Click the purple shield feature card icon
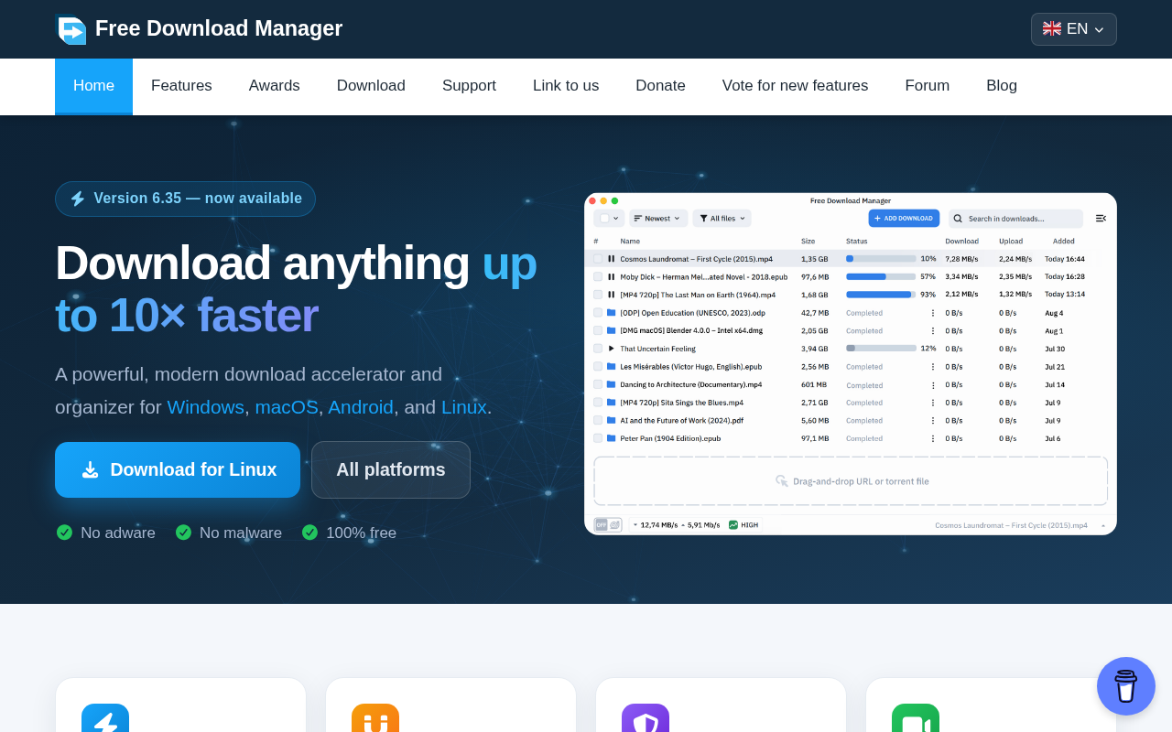The width and height of the screenshot is (1172, 732). [646, 718]
